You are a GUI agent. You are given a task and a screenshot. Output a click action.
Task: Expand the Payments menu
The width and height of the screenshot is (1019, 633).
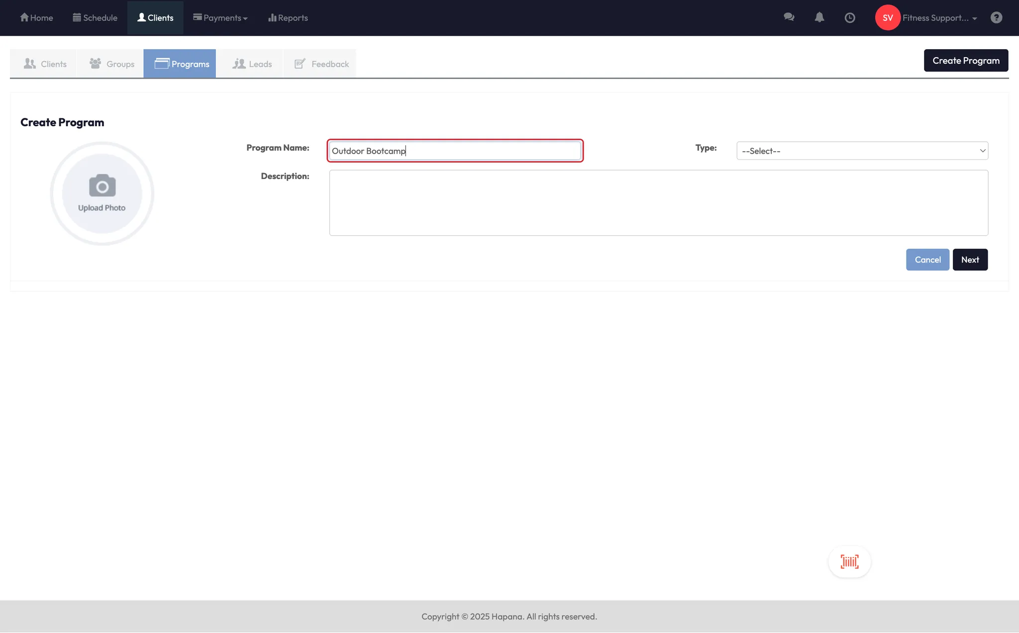tap(220, 17)
